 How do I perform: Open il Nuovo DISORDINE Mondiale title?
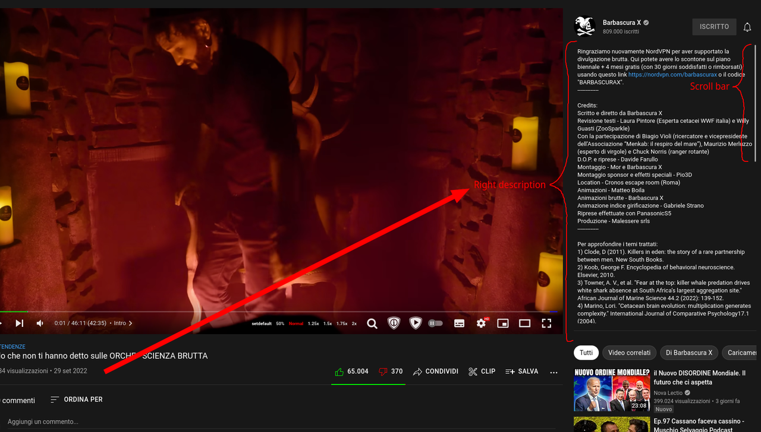coord(699,377)
